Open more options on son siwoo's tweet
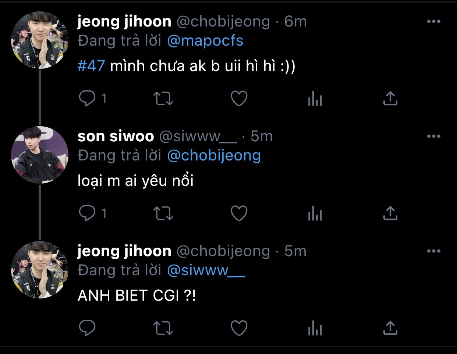The image size is (457, 354). pyautogui.click(x=433, y=137)
